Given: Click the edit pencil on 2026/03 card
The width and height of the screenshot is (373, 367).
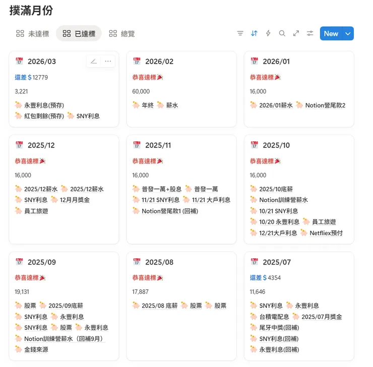Looking at the screenshot, I should pyautogui.click(x=94, y=62).
